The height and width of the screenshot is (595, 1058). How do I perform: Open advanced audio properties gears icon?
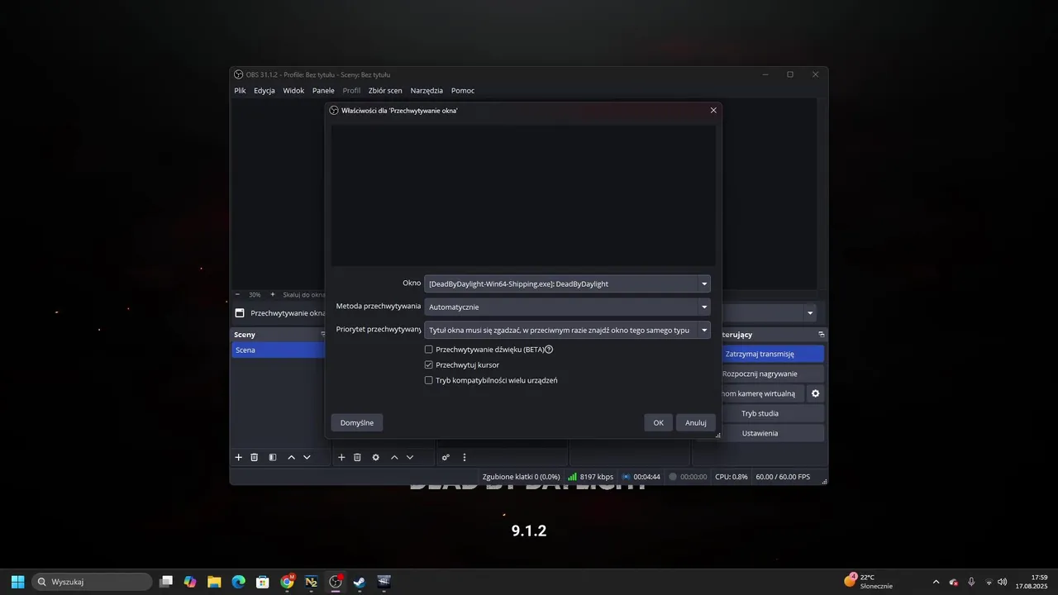446,457
